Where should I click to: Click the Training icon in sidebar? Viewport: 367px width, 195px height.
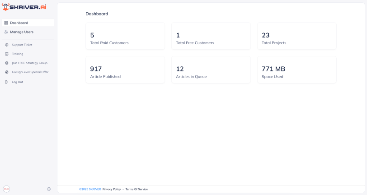click(x=6, y=54)
